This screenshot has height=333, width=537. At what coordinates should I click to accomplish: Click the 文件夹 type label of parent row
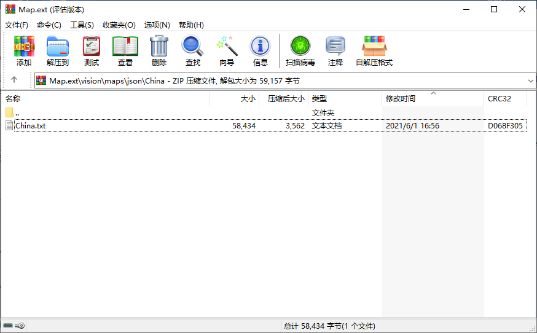(x=323, y=112)
